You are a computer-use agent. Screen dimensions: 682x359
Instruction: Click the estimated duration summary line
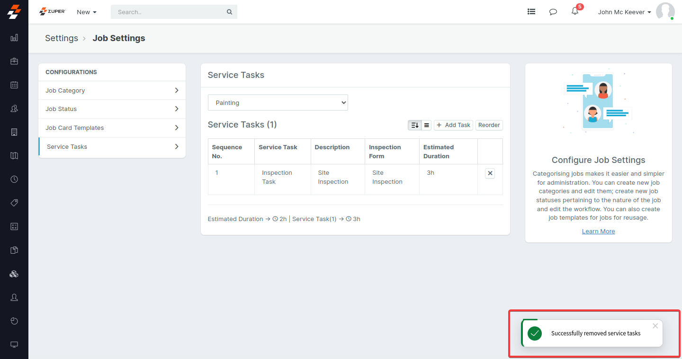click(284, 219)
